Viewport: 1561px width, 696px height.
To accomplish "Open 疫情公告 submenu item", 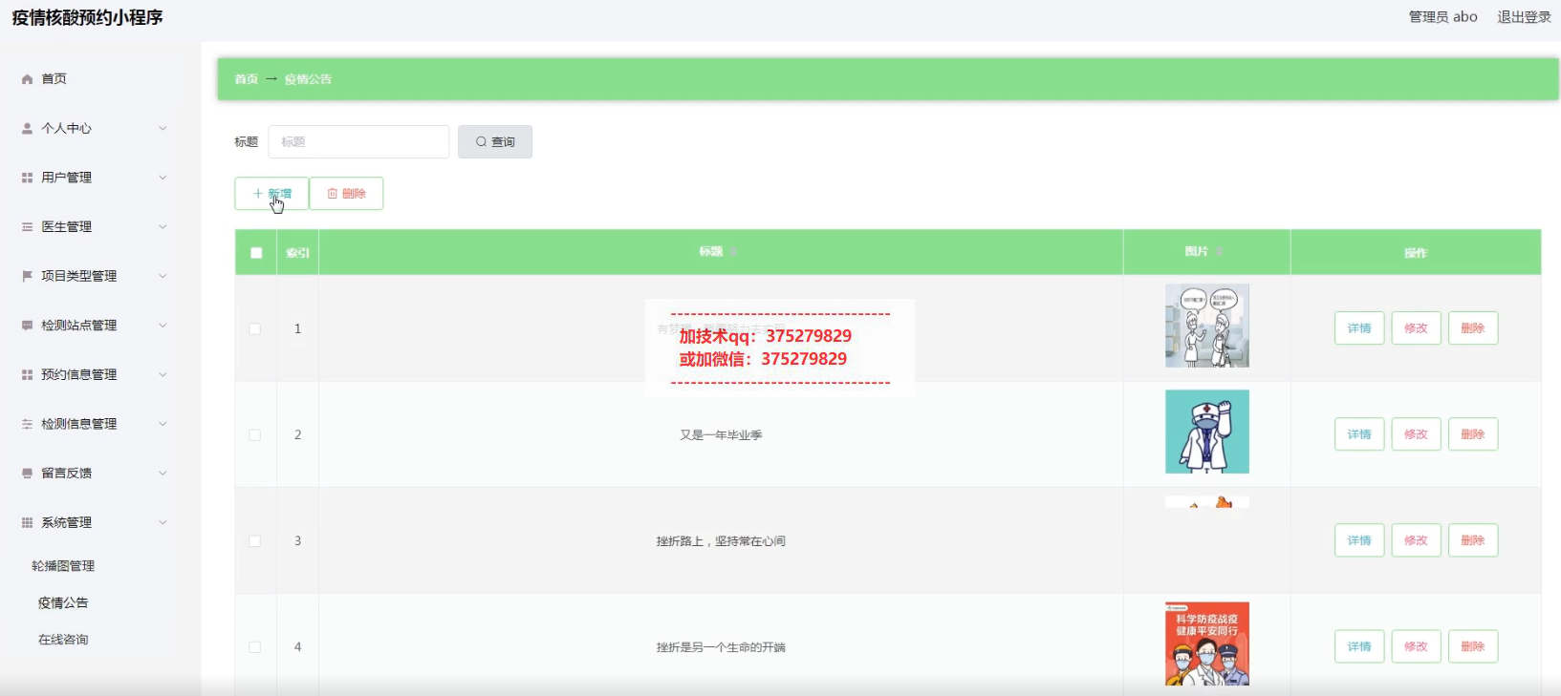I will 63,603.
